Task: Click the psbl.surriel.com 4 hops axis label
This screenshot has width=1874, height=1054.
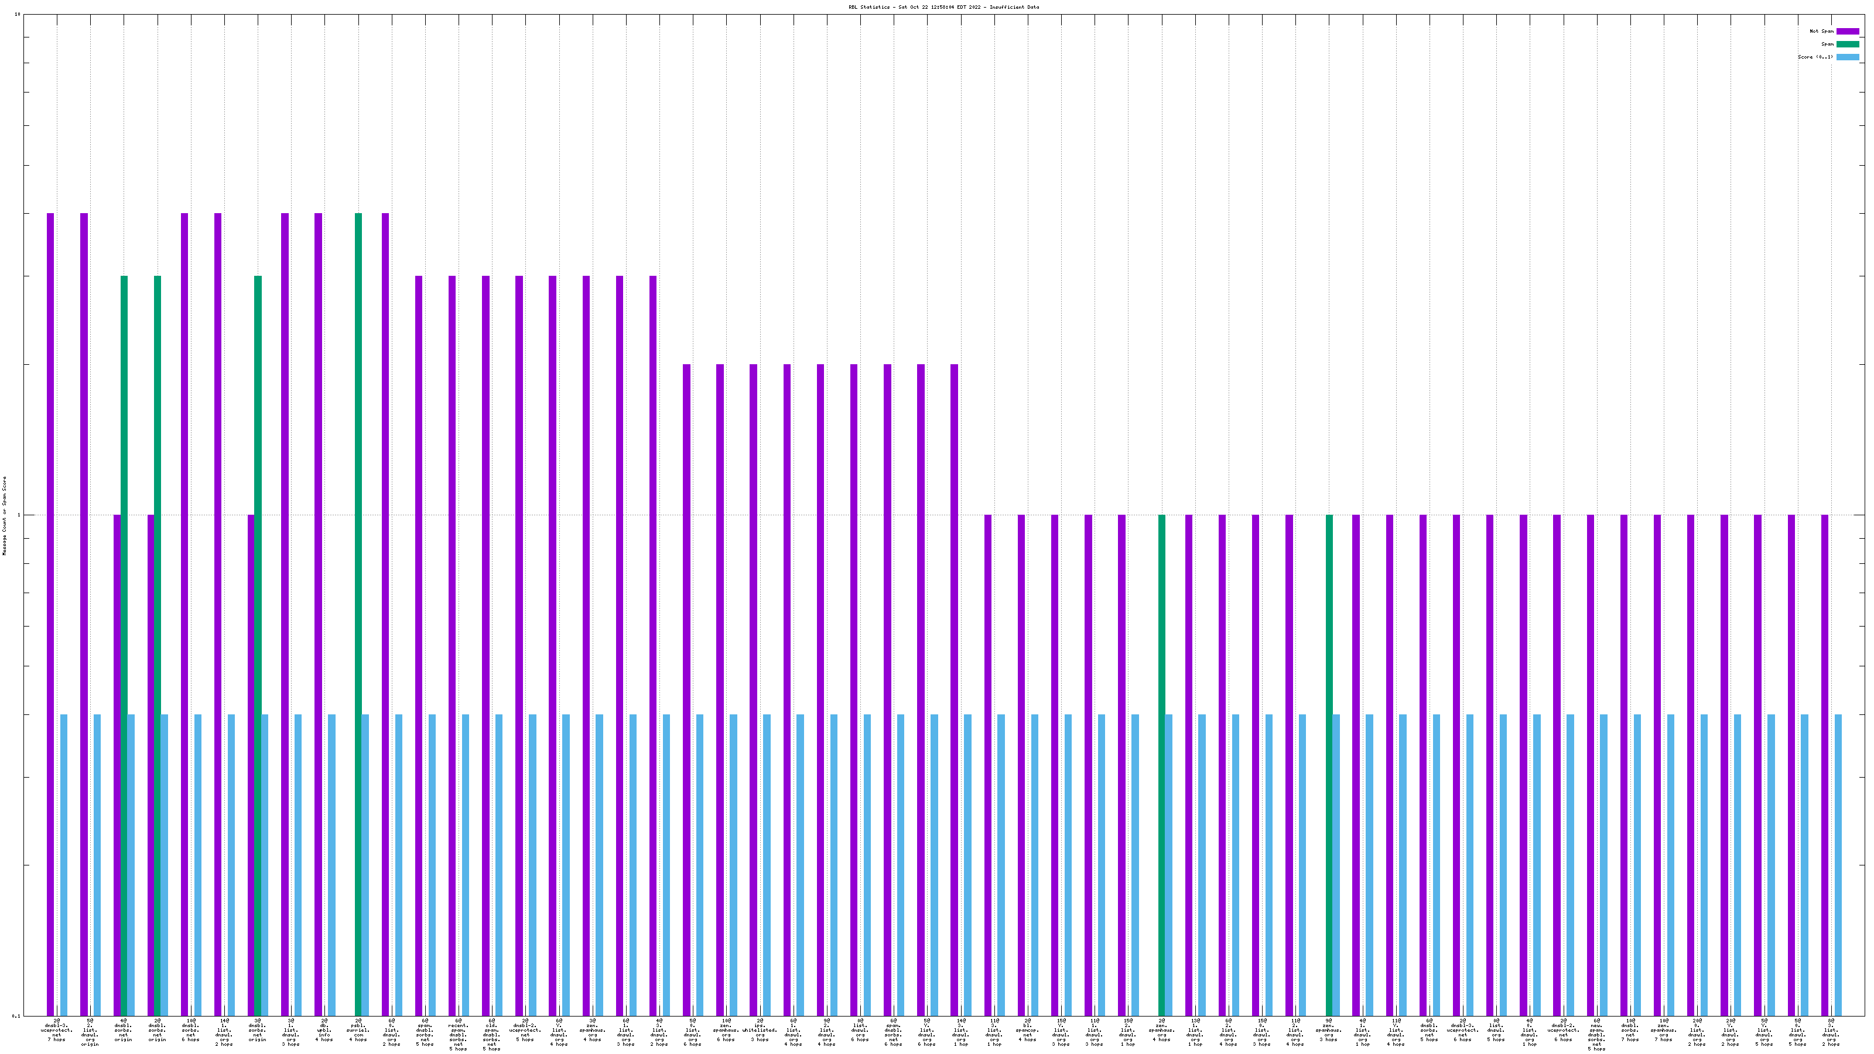Action: point(358,1031)
